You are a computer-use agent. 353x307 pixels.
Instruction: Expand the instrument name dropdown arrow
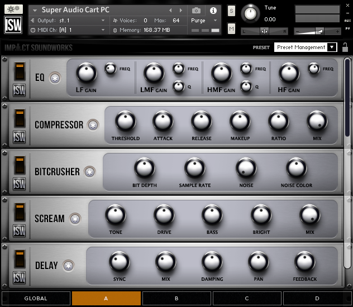tap(35, 11)
